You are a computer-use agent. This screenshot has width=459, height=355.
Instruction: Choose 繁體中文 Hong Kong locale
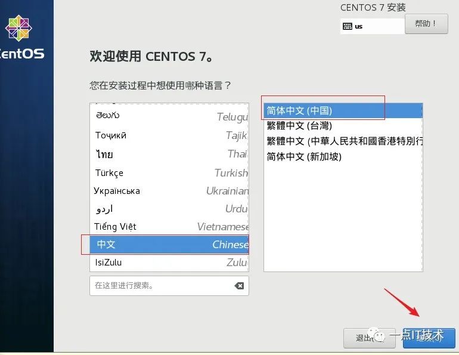coord(343,141)
